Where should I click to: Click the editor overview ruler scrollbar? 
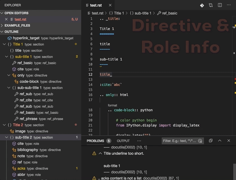[235, 75]
